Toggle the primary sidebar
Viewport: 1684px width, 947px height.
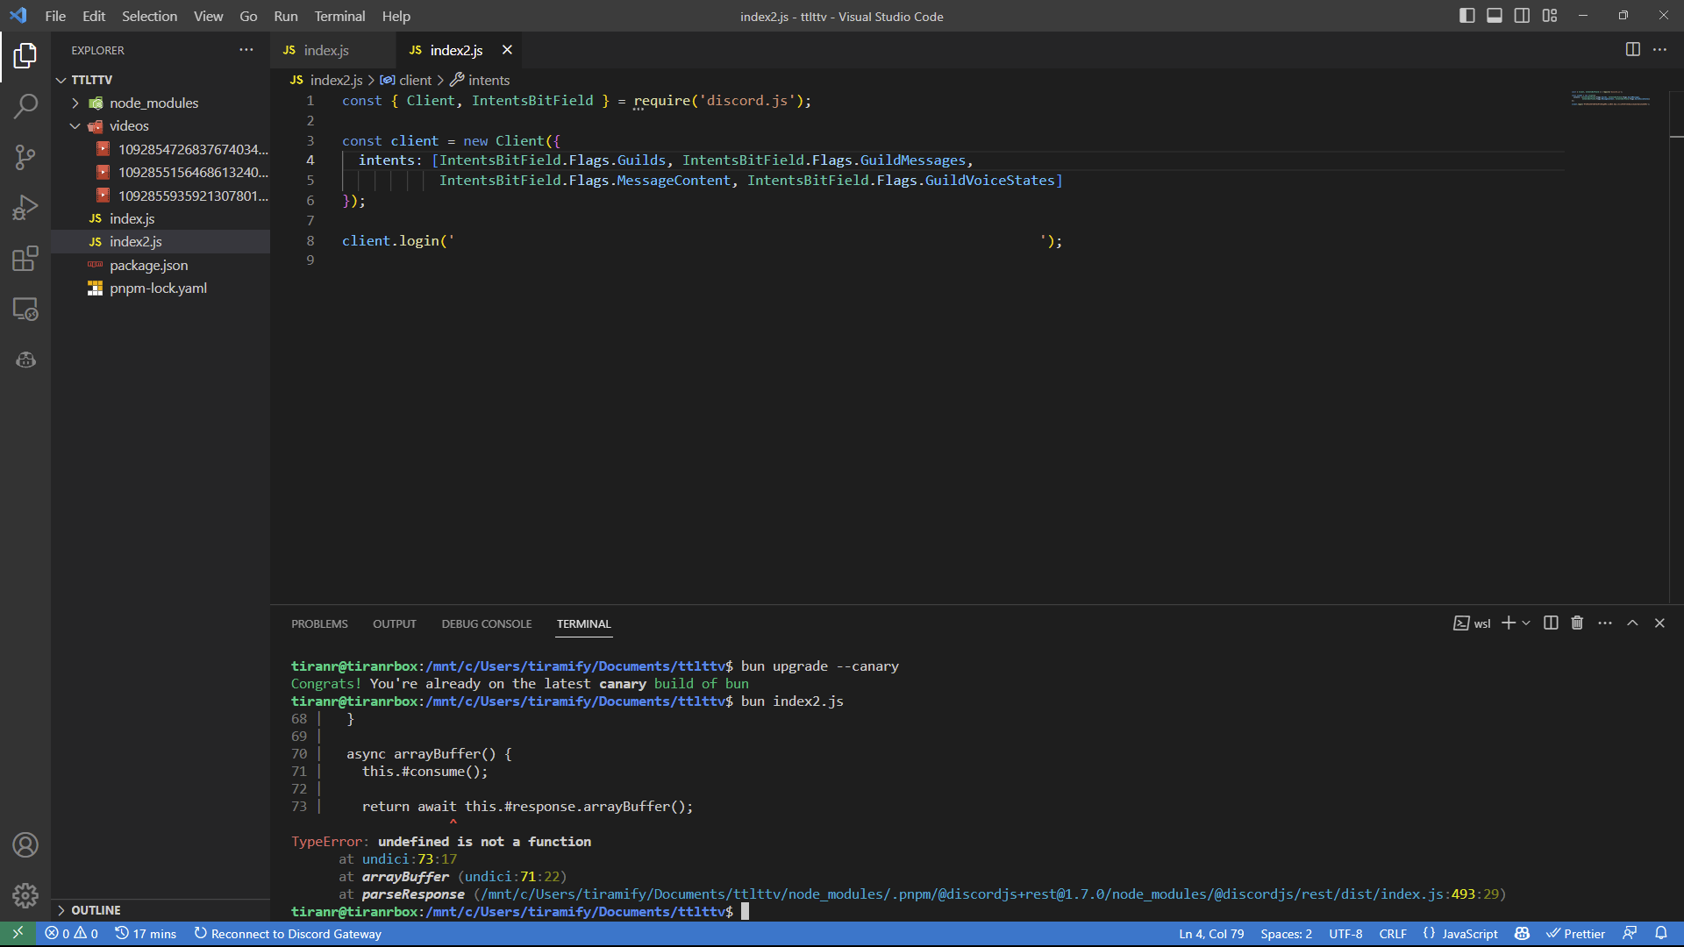(1466, 16)
